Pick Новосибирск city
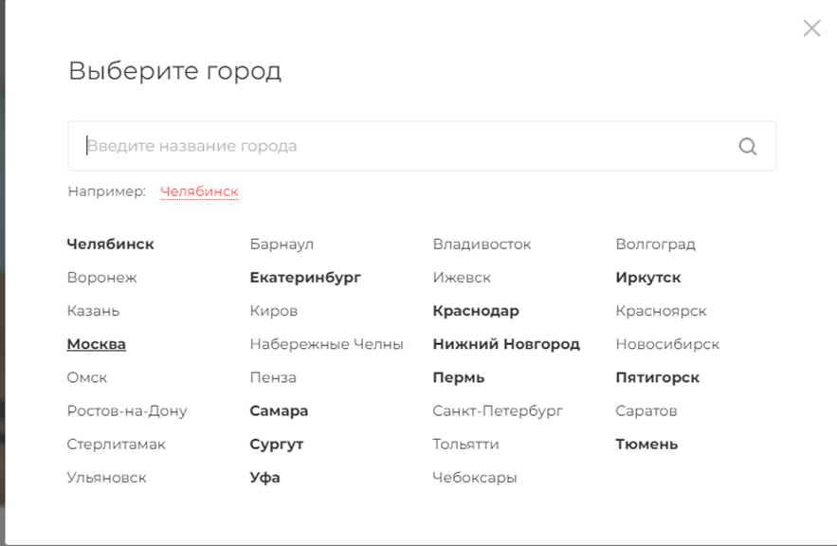Image resolution: width=837 pixels, height=546 pixels. tap(667, 345)
